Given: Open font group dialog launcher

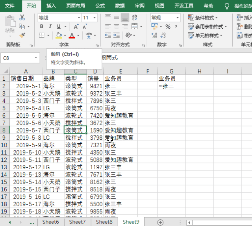Looking at the screenshot, I should [97, 45].
